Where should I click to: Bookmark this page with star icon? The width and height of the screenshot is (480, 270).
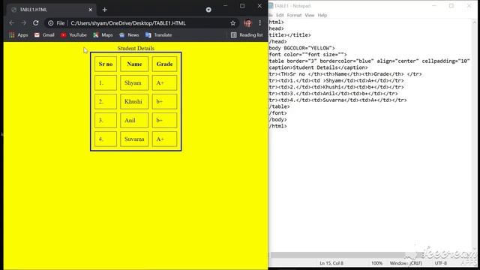tap(233, 23)
